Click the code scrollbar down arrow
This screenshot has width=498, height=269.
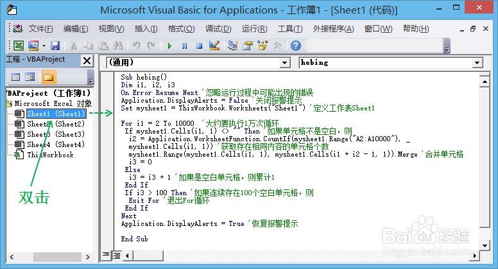pos(485,245)
